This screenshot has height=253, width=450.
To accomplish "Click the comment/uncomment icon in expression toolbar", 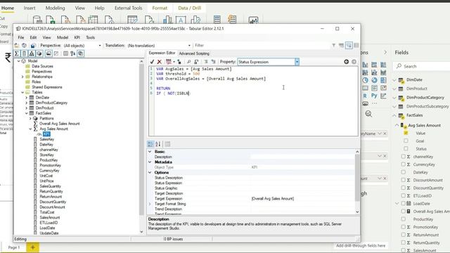I will click(x=206, y=62).
